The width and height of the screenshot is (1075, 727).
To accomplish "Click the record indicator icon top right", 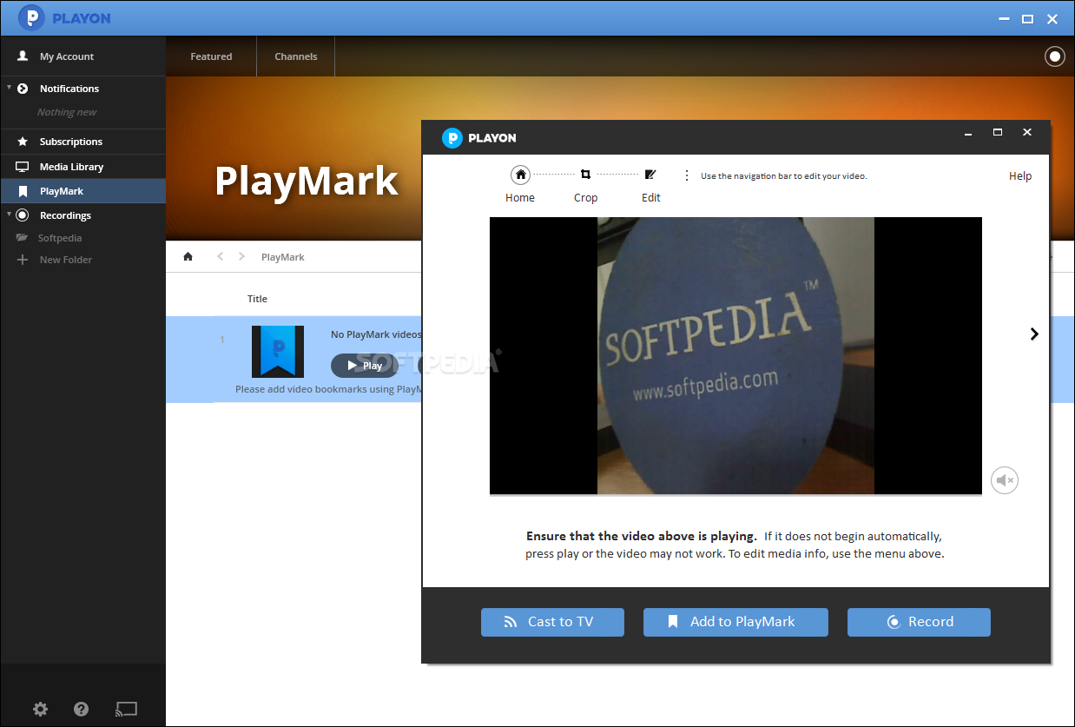I will pyautogui.click(x=1054, y=56).
